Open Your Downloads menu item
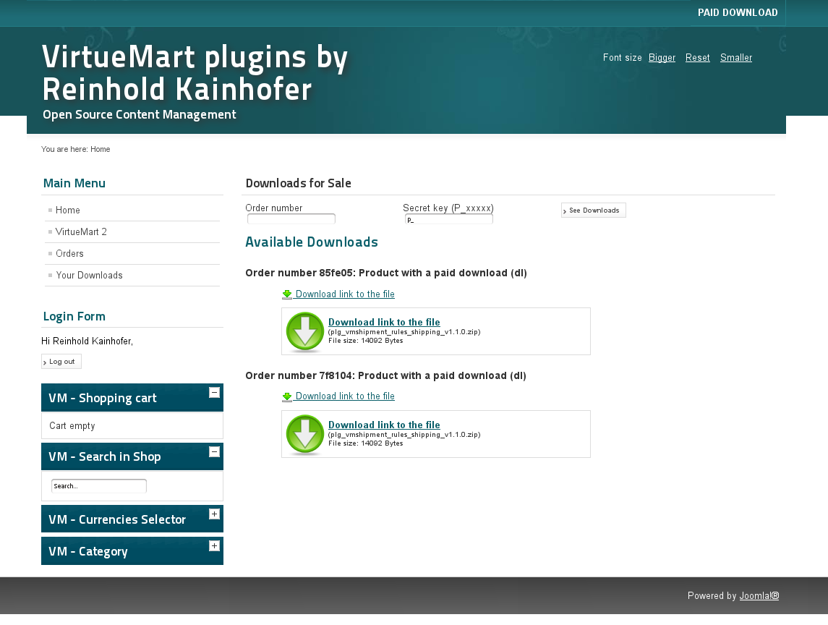This screenshot has width=828, height=625. click(x=89, y=276)
